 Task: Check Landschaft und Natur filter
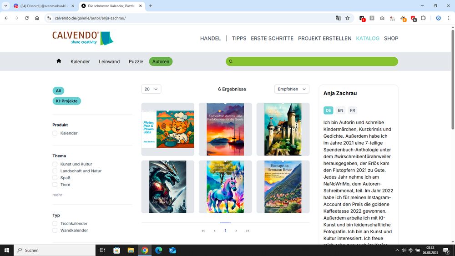[x=55, y=171]
